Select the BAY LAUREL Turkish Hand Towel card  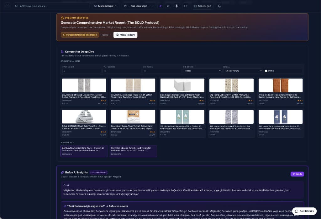coord(84,151)
